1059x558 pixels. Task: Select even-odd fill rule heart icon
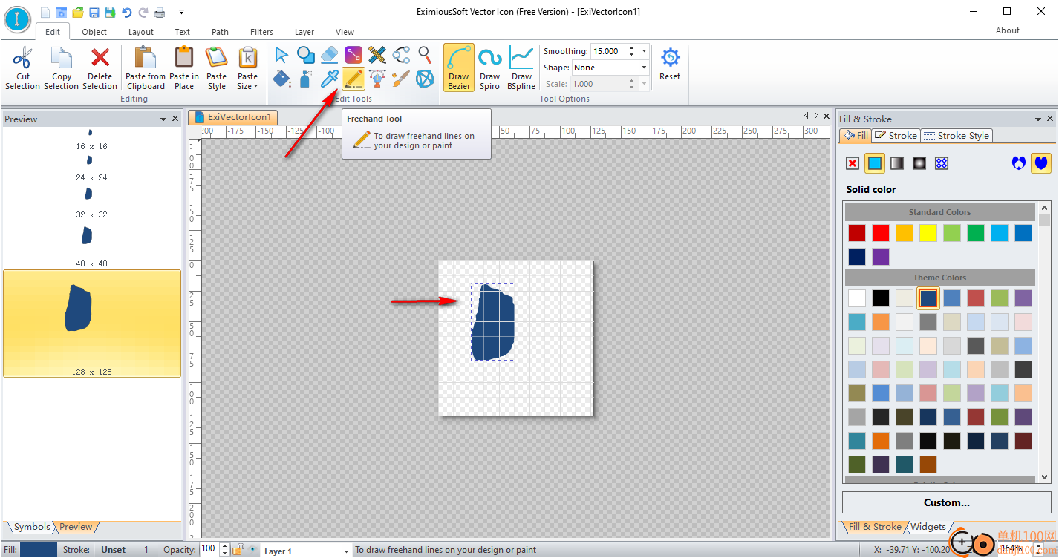click(x=1019, y=163)
